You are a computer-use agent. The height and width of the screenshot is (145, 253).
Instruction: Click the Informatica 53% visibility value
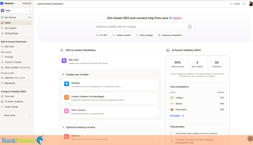tap(222, 110)
